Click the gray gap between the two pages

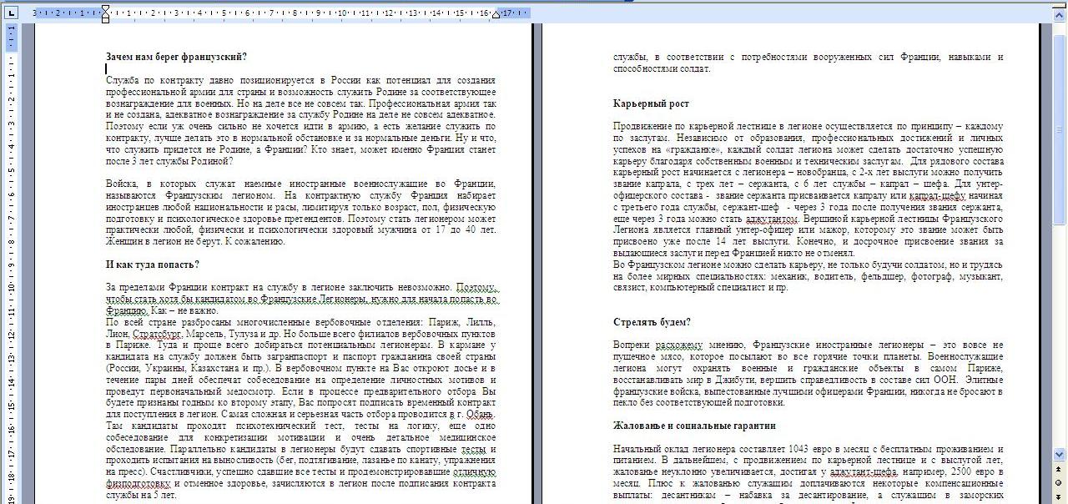pos(537,250)
